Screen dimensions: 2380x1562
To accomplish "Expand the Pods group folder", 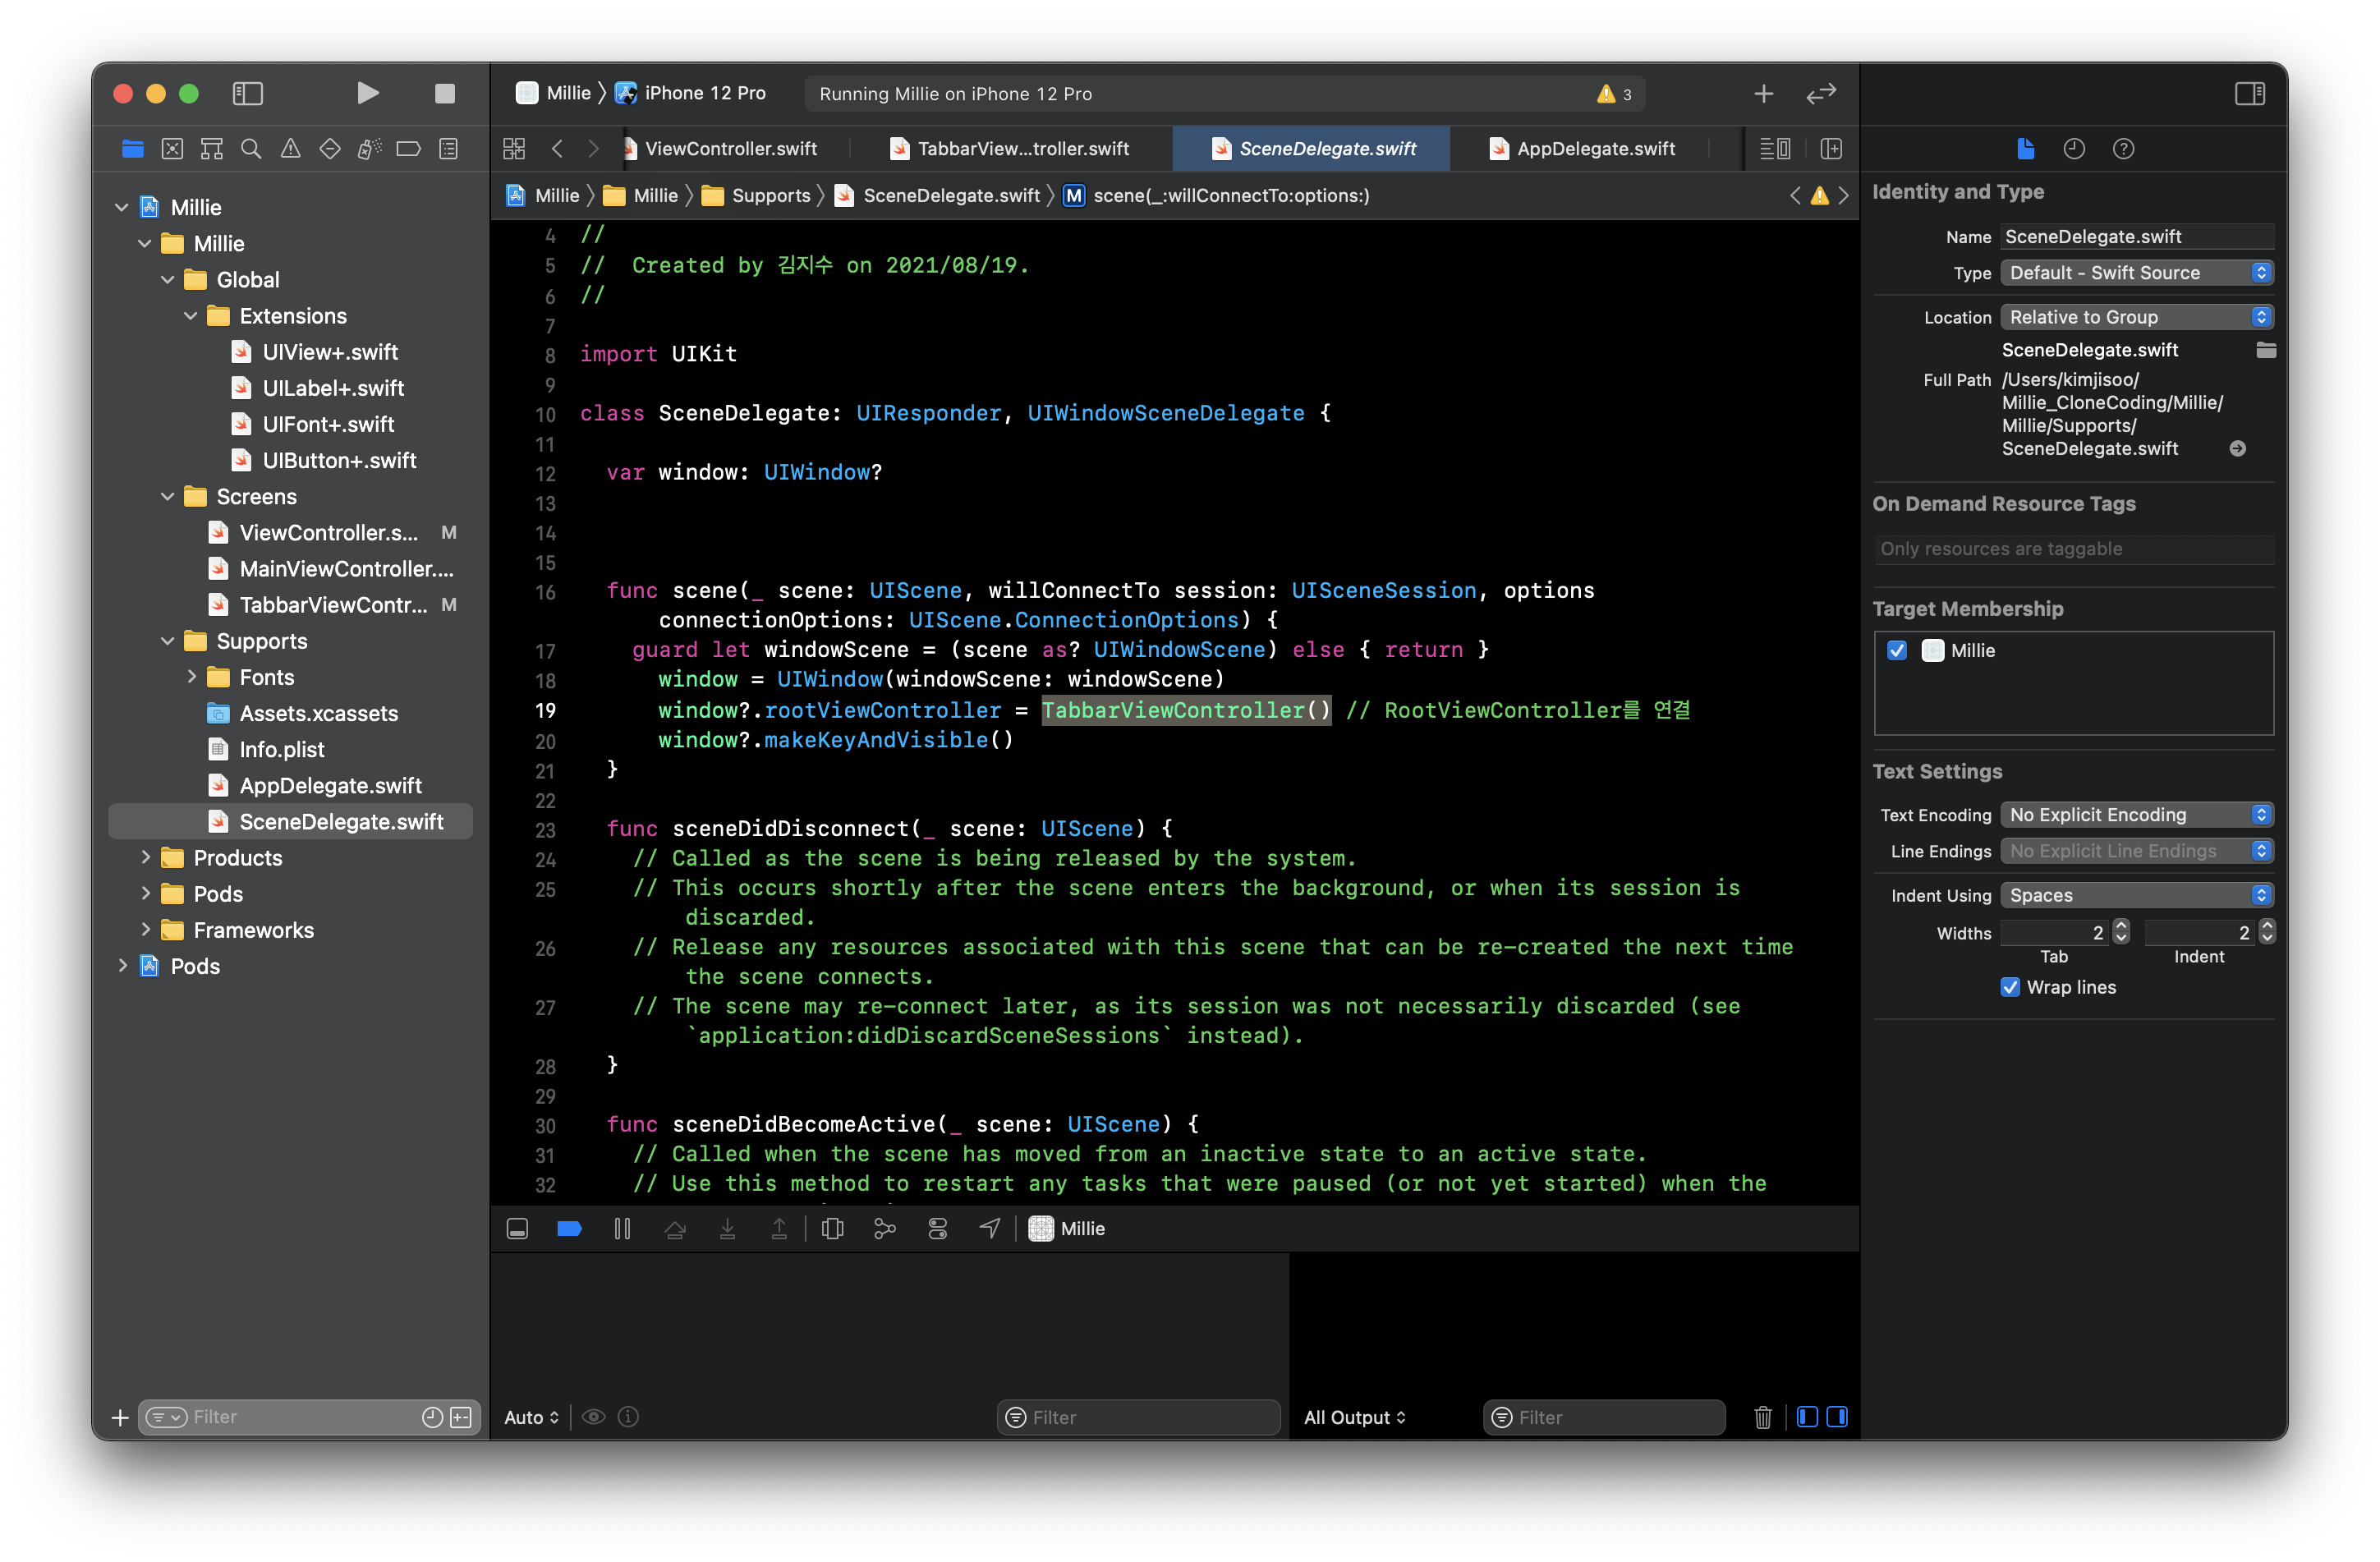I will pyautogui.click(x=145, y=894).
